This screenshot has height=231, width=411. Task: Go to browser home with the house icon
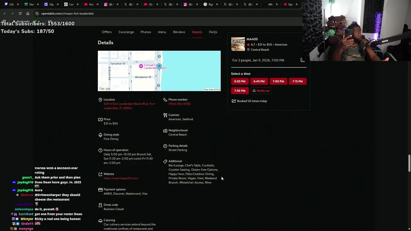(28, 13)
